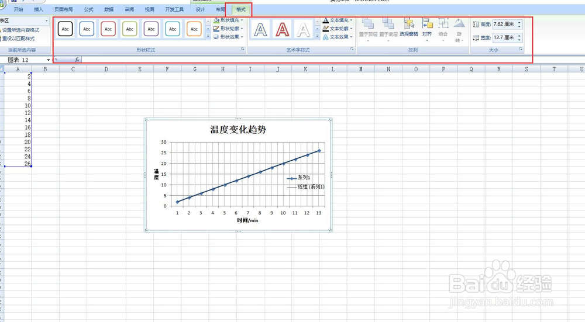Select the chart title 温度变化趋势
The width and height of the screenshot is (585, 322).
(x=238, y=130)
